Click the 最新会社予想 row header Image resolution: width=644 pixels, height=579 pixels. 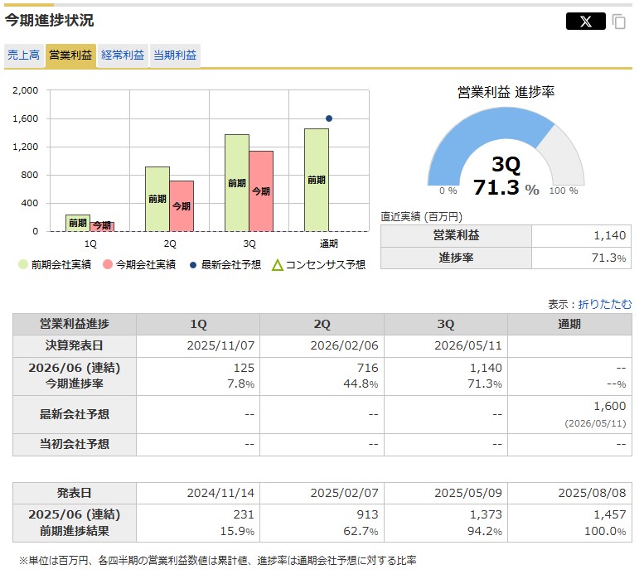tap(75, 414)
